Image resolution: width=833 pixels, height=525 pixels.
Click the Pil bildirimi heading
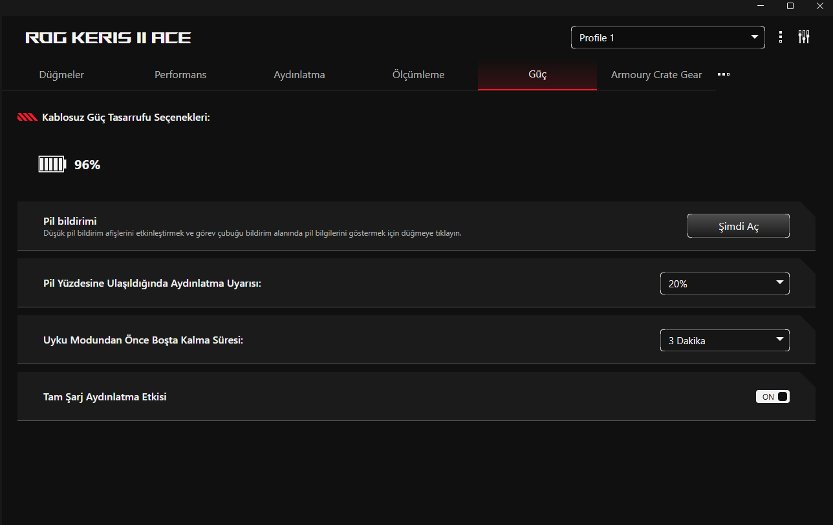[70, 221]
